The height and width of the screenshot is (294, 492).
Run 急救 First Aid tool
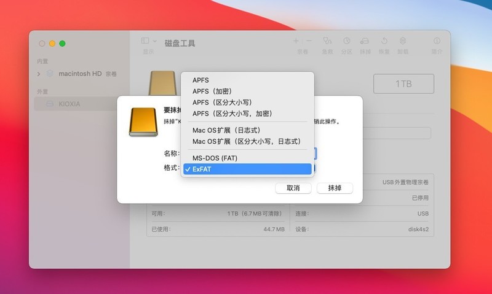tap(327, 41)
